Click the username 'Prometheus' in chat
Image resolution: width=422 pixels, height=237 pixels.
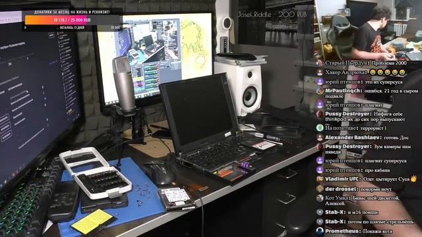tap(342, 231)
